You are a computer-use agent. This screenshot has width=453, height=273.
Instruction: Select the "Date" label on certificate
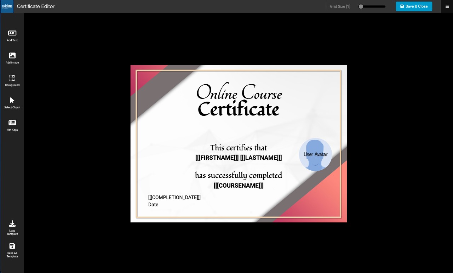pos(153,204)
